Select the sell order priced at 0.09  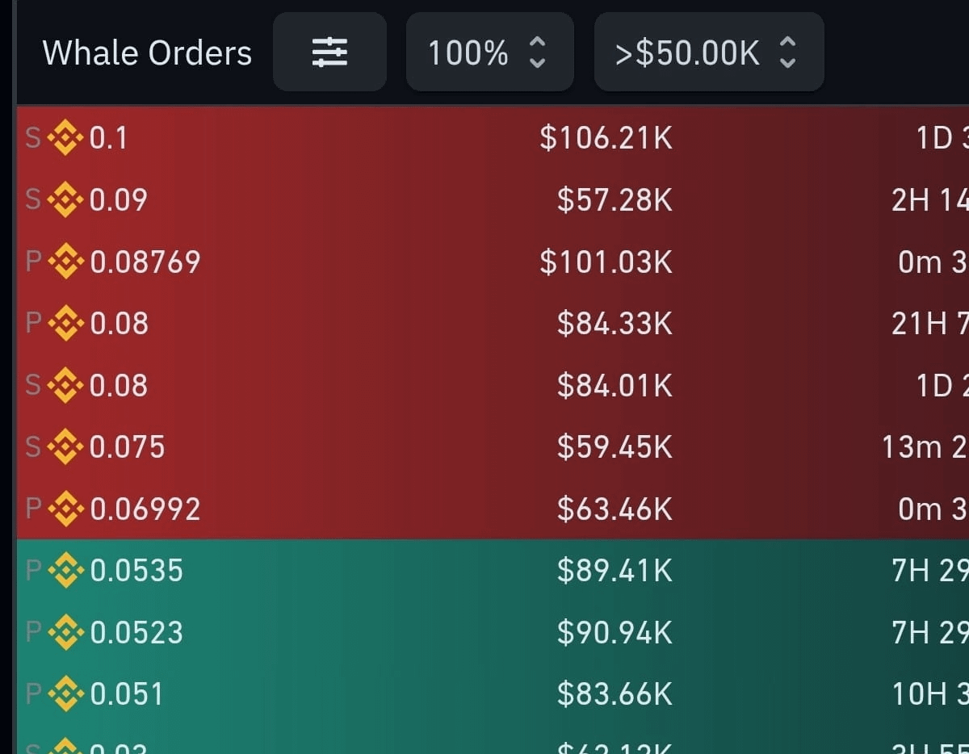tap(118, 200)
